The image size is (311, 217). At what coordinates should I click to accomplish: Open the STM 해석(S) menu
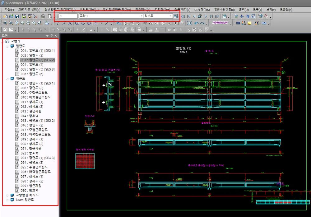(202, 10)
